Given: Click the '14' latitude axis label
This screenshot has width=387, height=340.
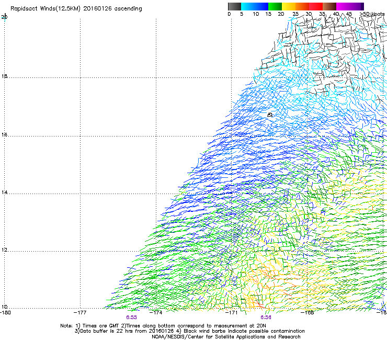Looking at the screenshot, I should click(4, 192).
